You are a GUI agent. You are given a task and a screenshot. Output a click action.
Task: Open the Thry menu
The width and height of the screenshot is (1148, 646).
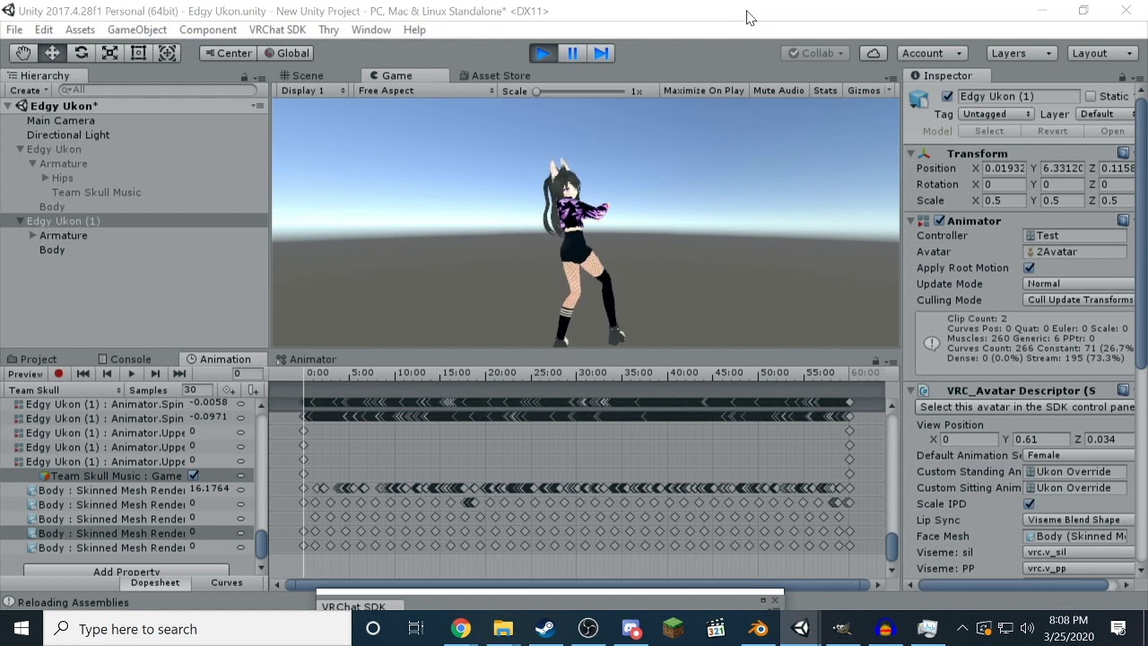click(328, 30)
